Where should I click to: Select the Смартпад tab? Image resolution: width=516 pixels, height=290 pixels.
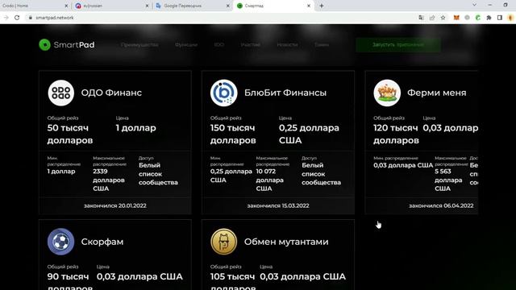click(274, 6)
